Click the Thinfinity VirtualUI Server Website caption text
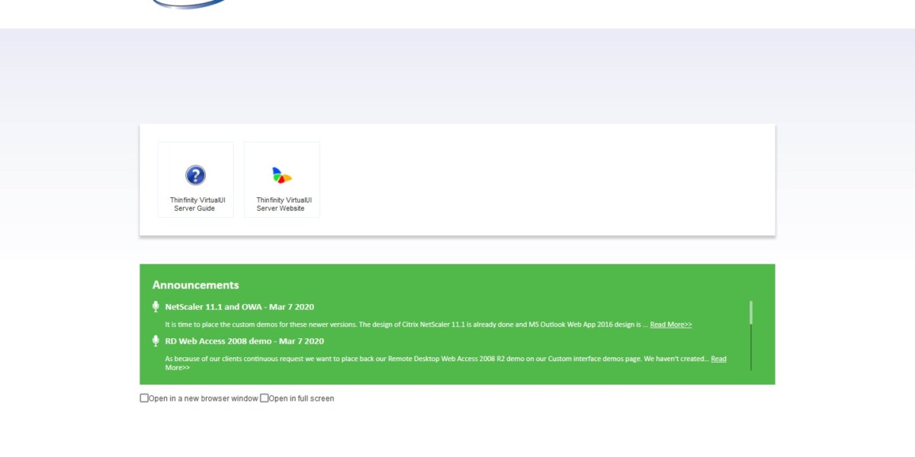 (281, 204)
